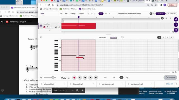Screen dimensions: 179x100
Task: Toggle dark mode moon icon
Action: tap(153, 14)
